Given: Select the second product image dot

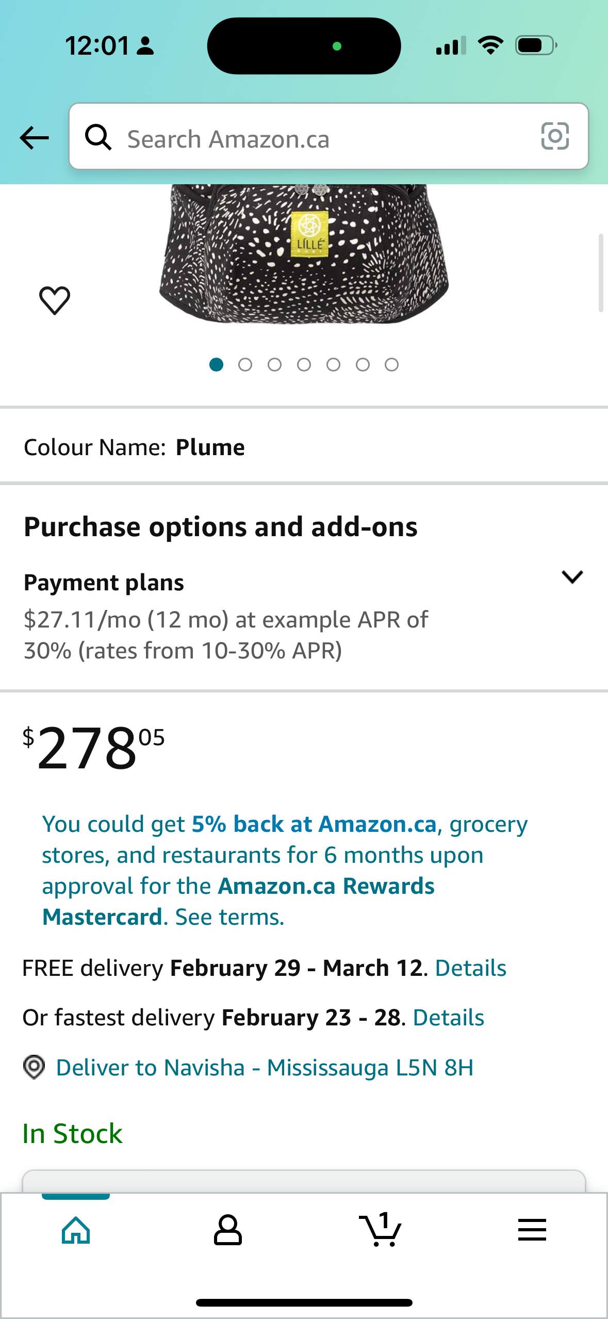Looking at the screenshot, I should (245, 365).
